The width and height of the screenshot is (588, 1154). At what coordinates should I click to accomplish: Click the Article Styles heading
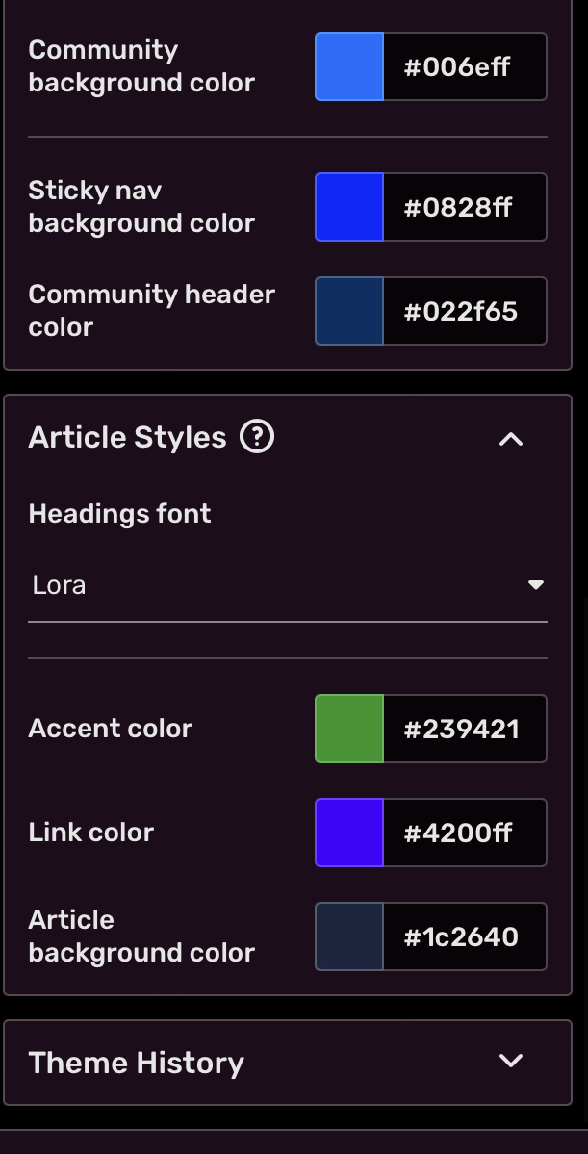(x=126, y=437)
